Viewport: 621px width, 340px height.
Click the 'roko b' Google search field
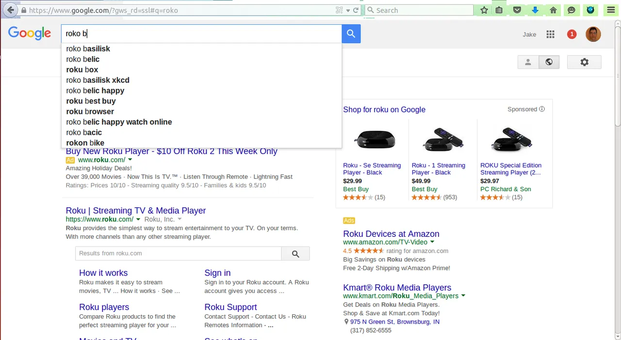click(x=201, y=34)
